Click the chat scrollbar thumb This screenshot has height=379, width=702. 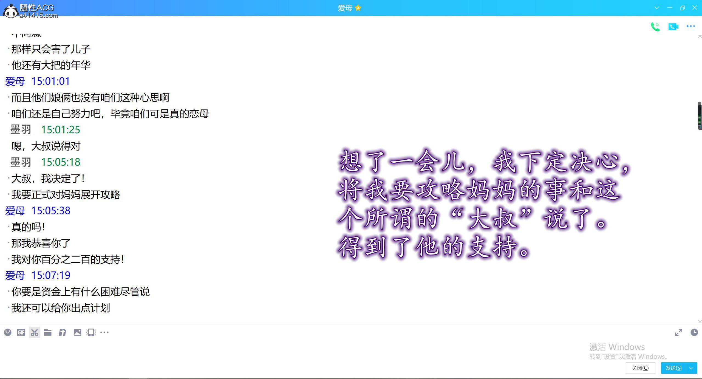click(x=700, y=115)
